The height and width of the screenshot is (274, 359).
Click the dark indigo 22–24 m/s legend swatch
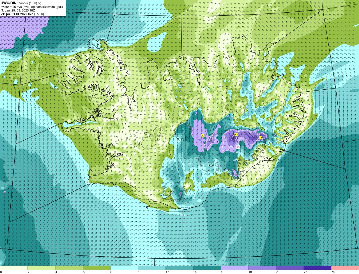(317, 268)
